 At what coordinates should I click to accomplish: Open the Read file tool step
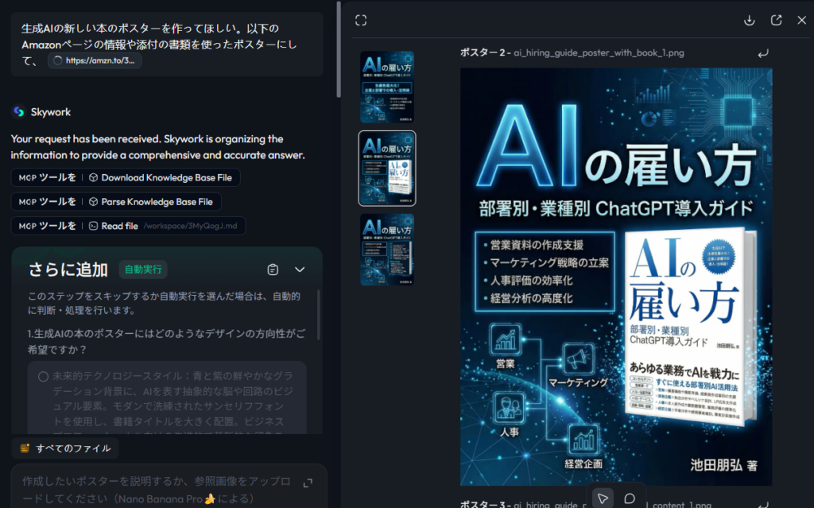click(128, 226)
